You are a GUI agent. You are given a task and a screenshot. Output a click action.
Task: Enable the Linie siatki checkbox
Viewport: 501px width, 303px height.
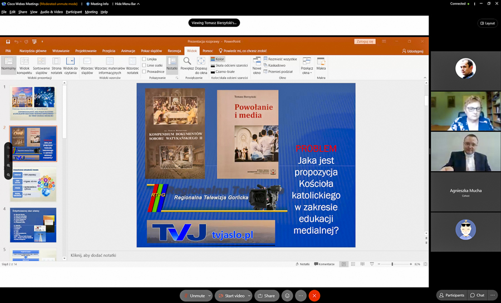coord(144,65)
